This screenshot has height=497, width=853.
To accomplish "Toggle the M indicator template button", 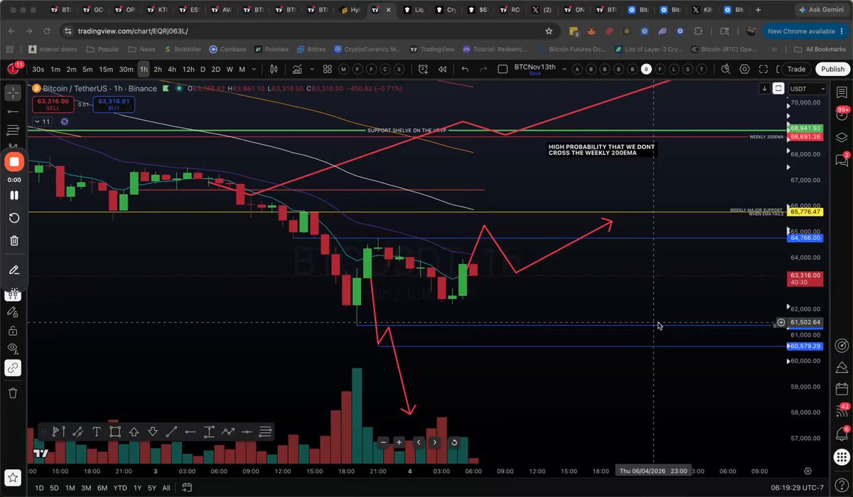I will pos(344,69).
